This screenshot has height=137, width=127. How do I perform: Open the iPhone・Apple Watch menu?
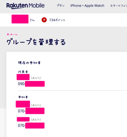click(x=87, y=6)
